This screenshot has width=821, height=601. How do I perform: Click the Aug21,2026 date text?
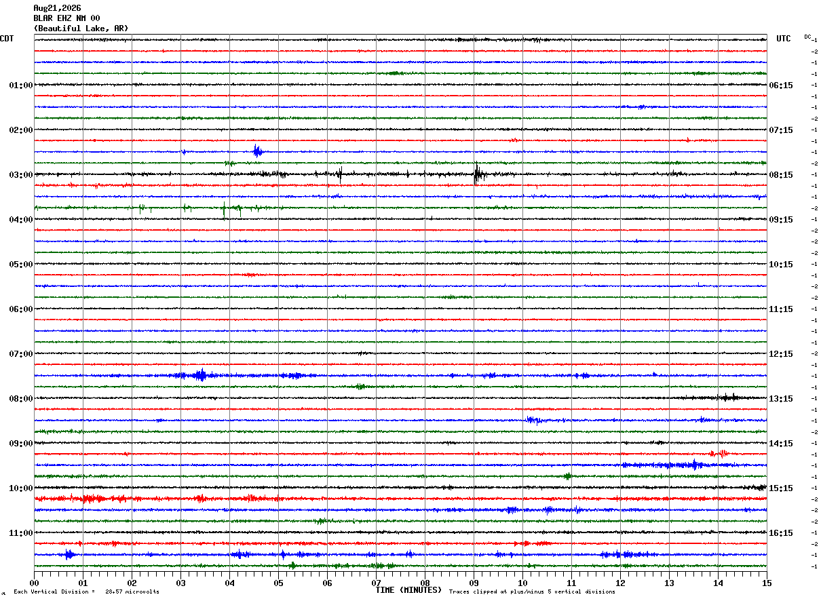coord(57,8)
